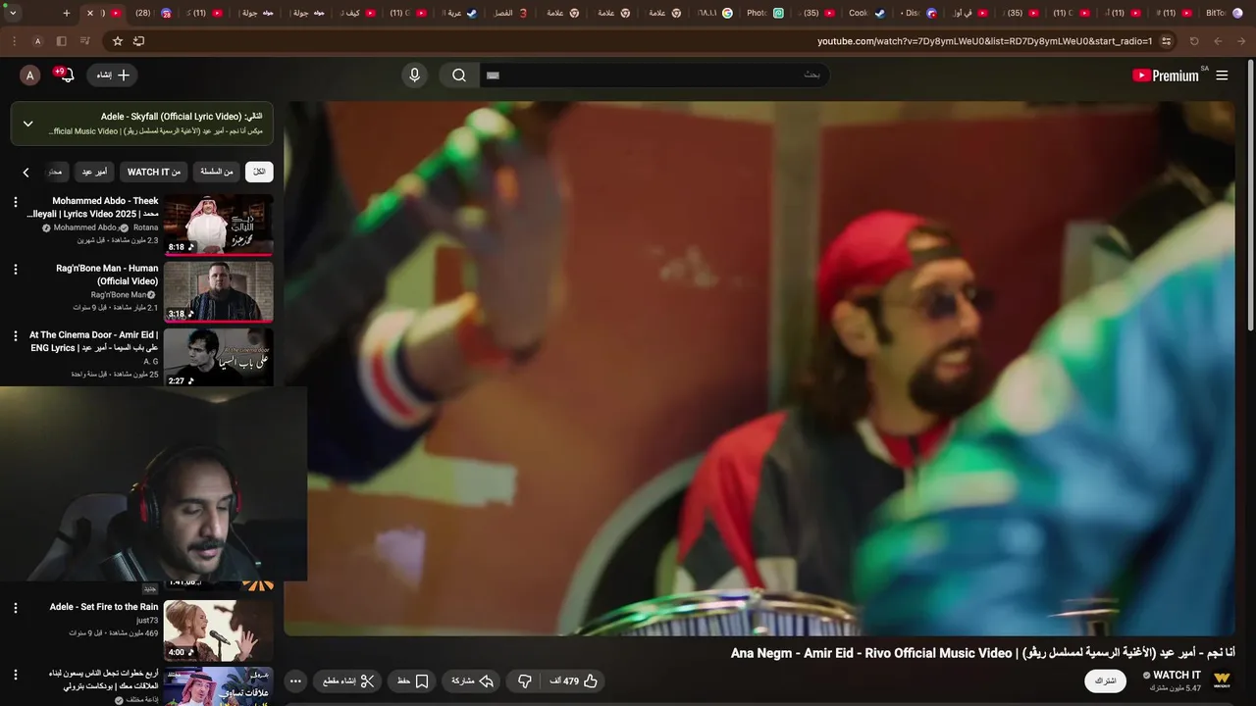This screenshot has height=706, width=1256.
Task: Switch to the Photo browser tab
Action: click(x=763, y=13)
